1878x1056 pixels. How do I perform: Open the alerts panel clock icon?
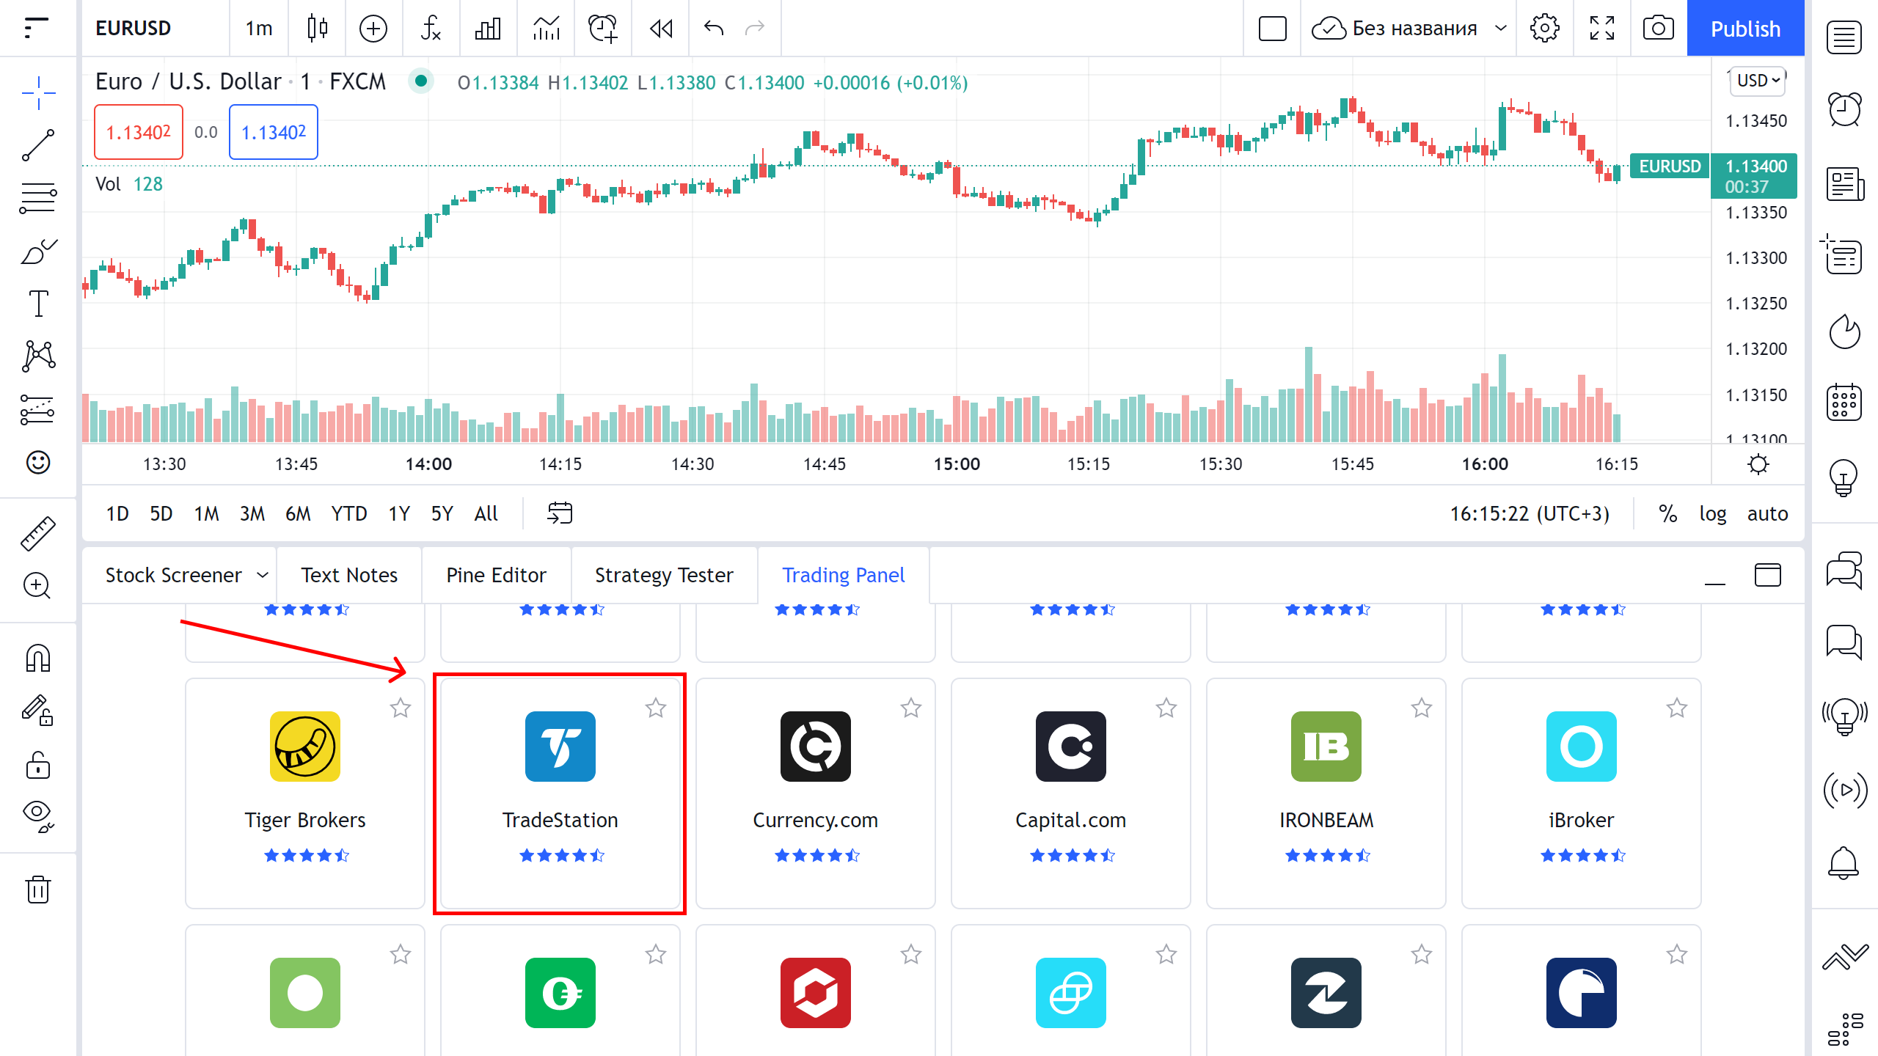tap(1844, 110)
